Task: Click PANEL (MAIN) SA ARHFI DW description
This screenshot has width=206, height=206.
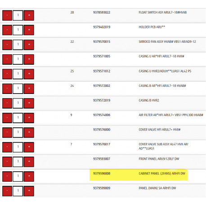Action: (x=157, y=188)
